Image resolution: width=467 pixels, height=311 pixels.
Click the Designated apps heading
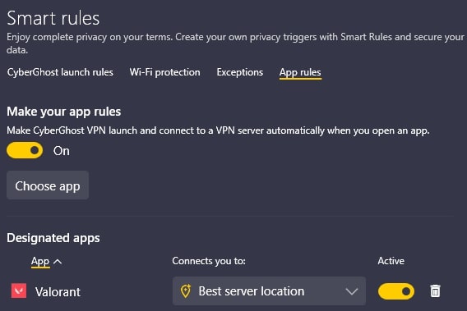click(x=53, y=238)
